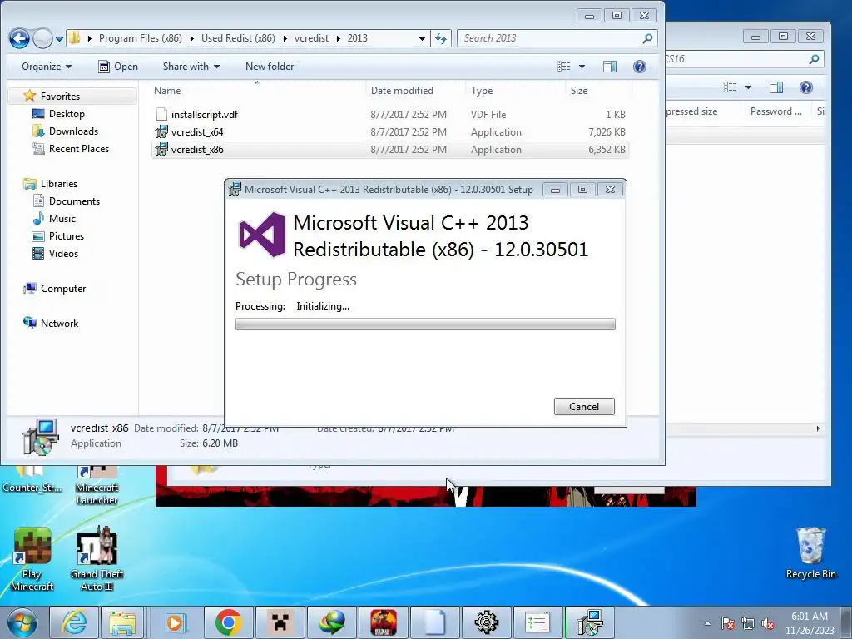Screen dimensions: 852x639
Task: Click the installer taskbar icon
Action: [590, 622]
